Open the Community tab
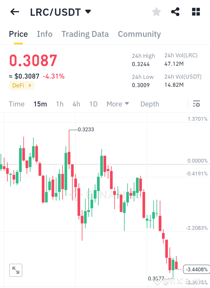 [x=139, y=34]
